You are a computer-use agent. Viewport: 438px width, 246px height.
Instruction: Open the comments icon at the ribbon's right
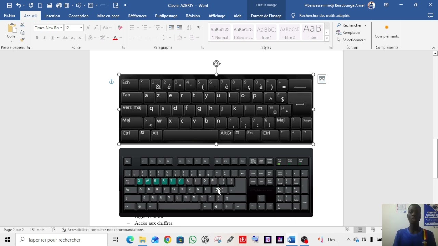[x=431, y=16]
